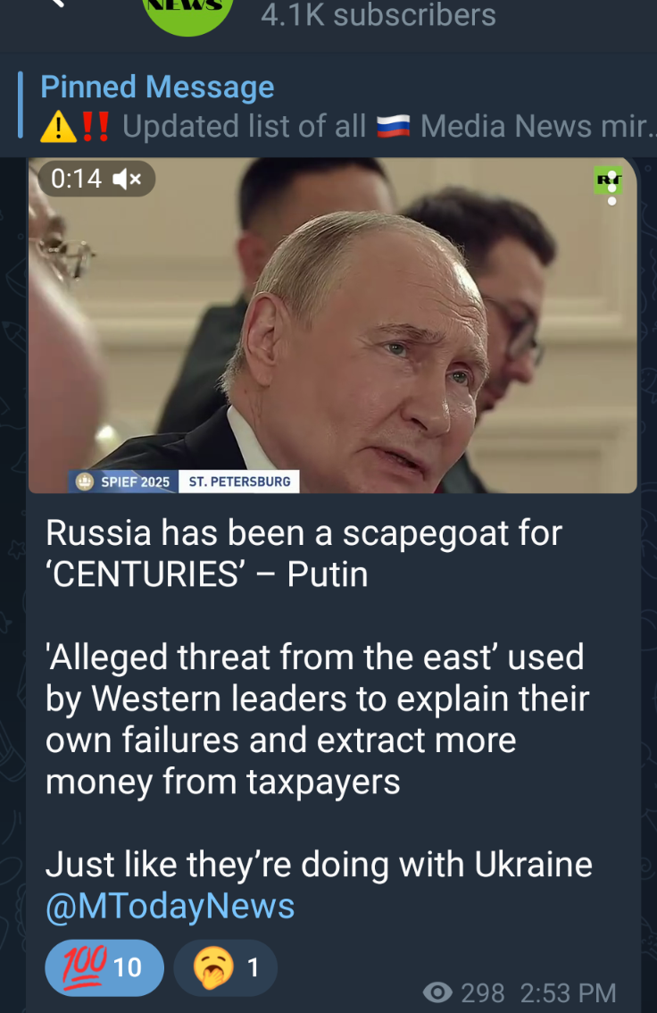
Task: Click the Russian flag emoji in the pinned message
Action: 393,126
